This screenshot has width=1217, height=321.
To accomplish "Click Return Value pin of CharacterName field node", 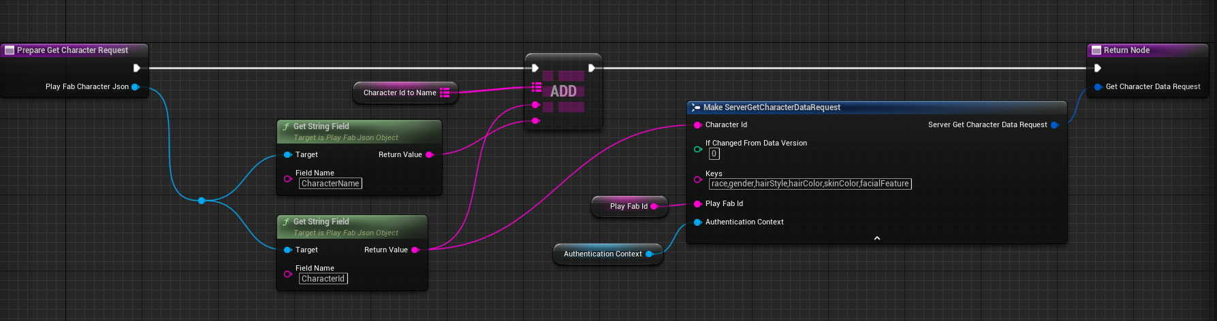I will [x=429, y=155].
